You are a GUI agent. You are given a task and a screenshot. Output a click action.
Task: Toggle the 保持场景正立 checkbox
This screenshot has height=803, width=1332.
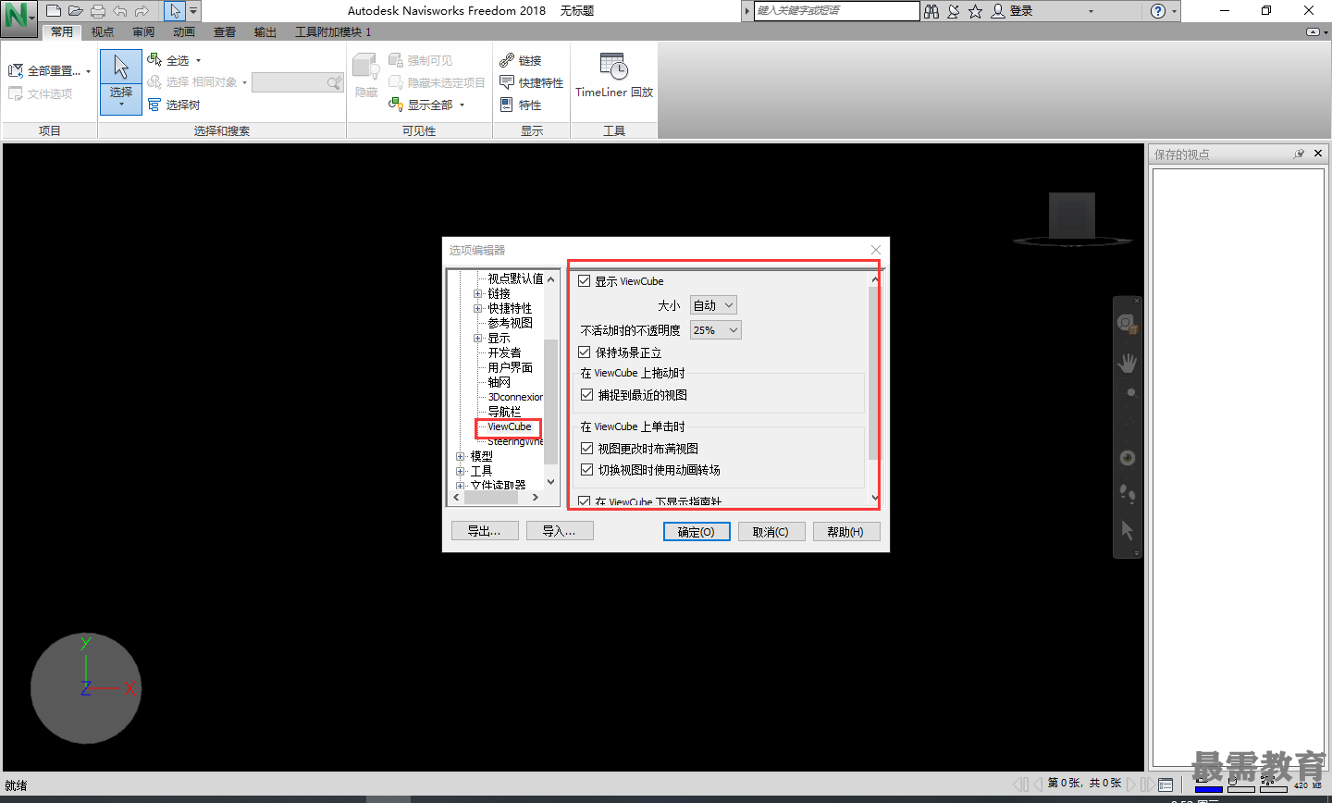(584, 352)
